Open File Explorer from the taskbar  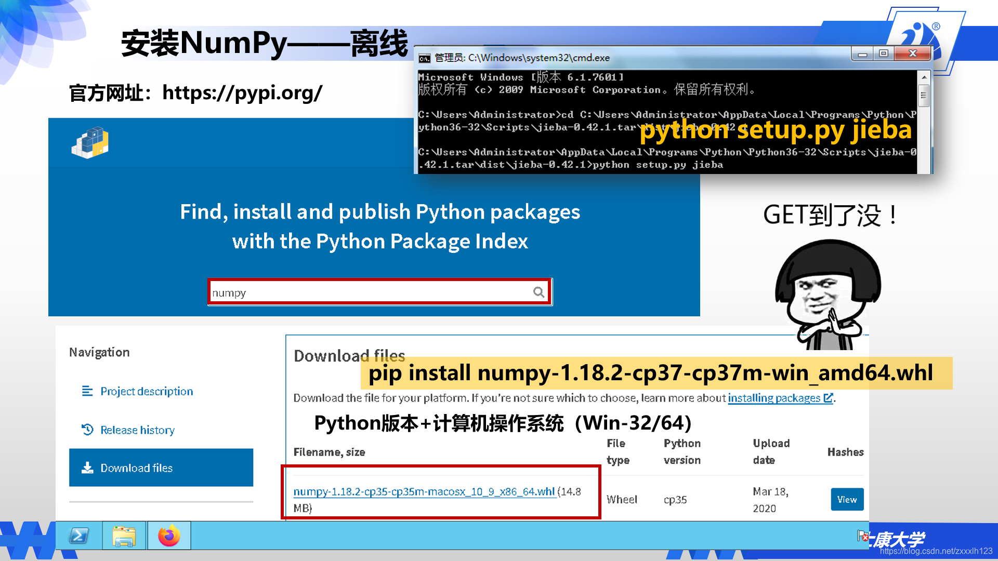(124, 536)
